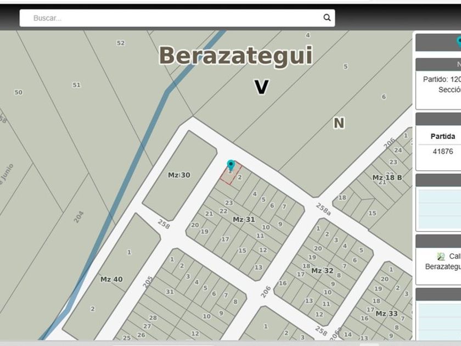Screen dimensions: 461x346
Task: Select the Mz 30 block label
Action: 179,175
